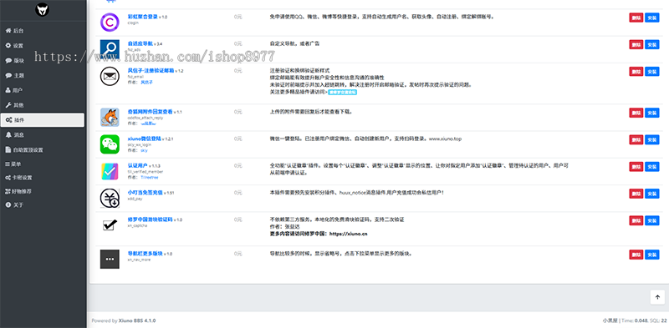Open the 修罗中国滑块验证码 title link
Image resolution: width=669 pixels, height=328 pixels.
(x=150, y=220)
